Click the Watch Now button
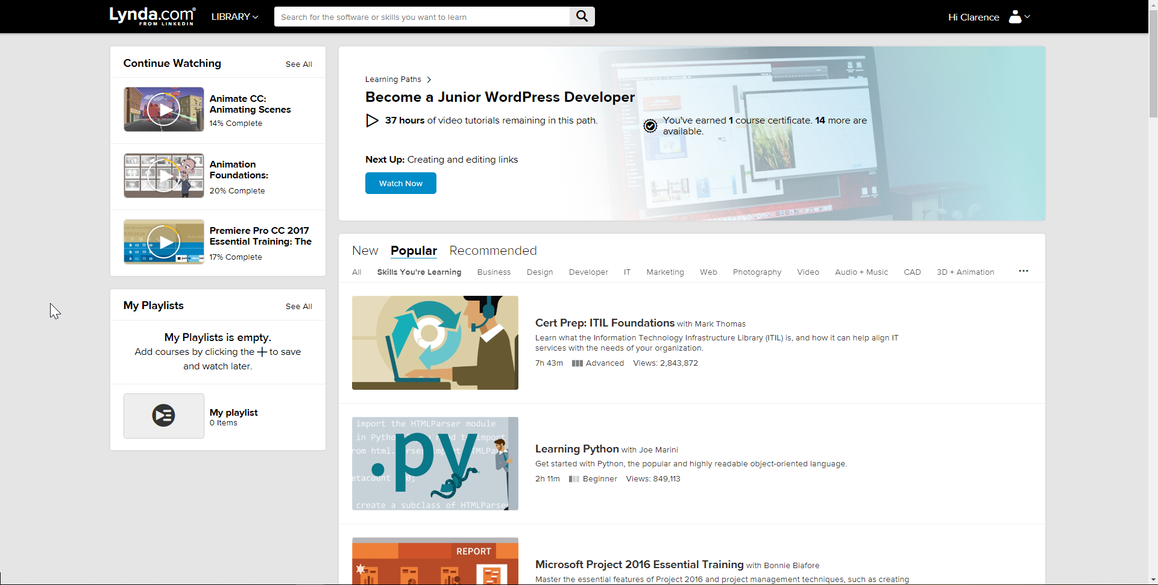 [x=401, y=183]
